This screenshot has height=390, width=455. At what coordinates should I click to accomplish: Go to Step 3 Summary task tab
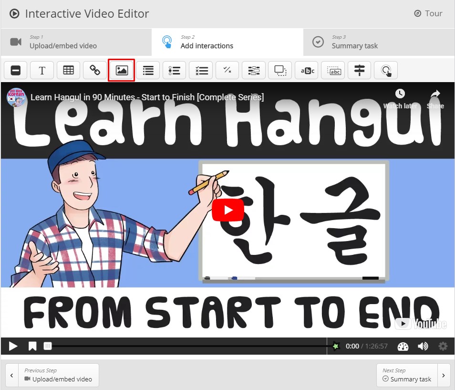pos(379,42)
